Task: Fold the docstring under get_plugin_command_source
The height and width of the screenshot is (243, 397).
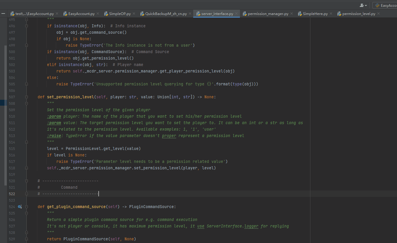Action: pyautogui.click(x=26, y=213)
